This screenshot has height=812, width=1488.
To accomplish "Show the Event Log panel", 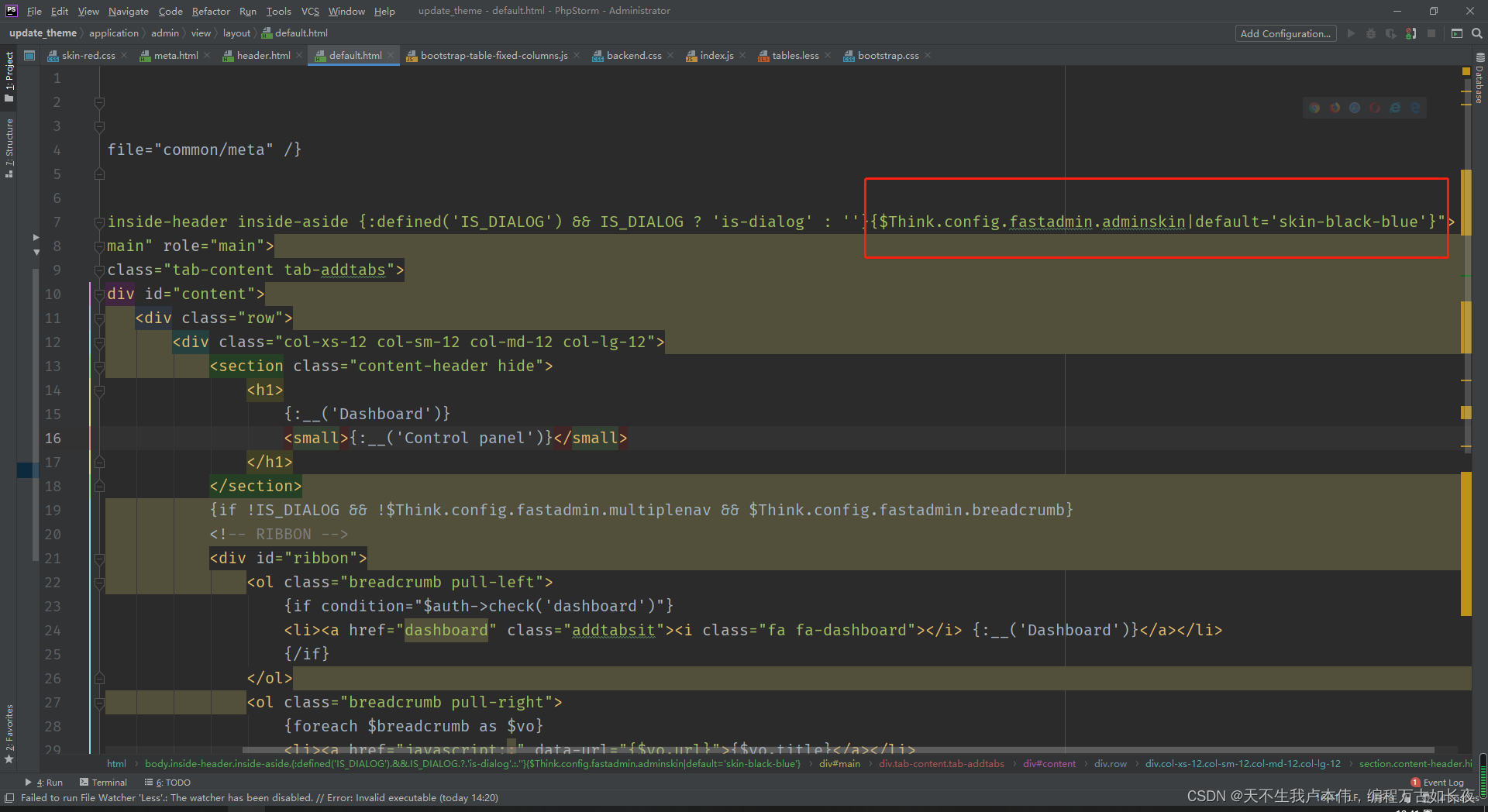I will pyautogui.click(x=1441, y=782).
